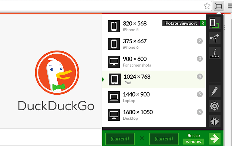232x146 pixels.
Task: Click the For screenshots label
Action: (x=137, y=65)
